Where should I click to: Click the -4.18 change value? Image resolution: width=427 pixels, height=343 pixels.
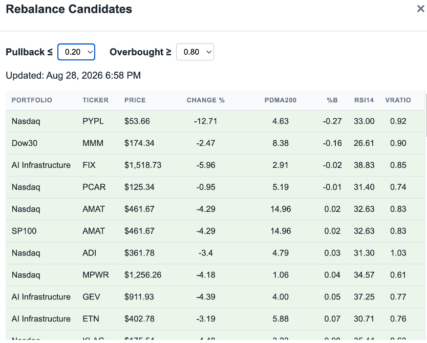point(206,275)
